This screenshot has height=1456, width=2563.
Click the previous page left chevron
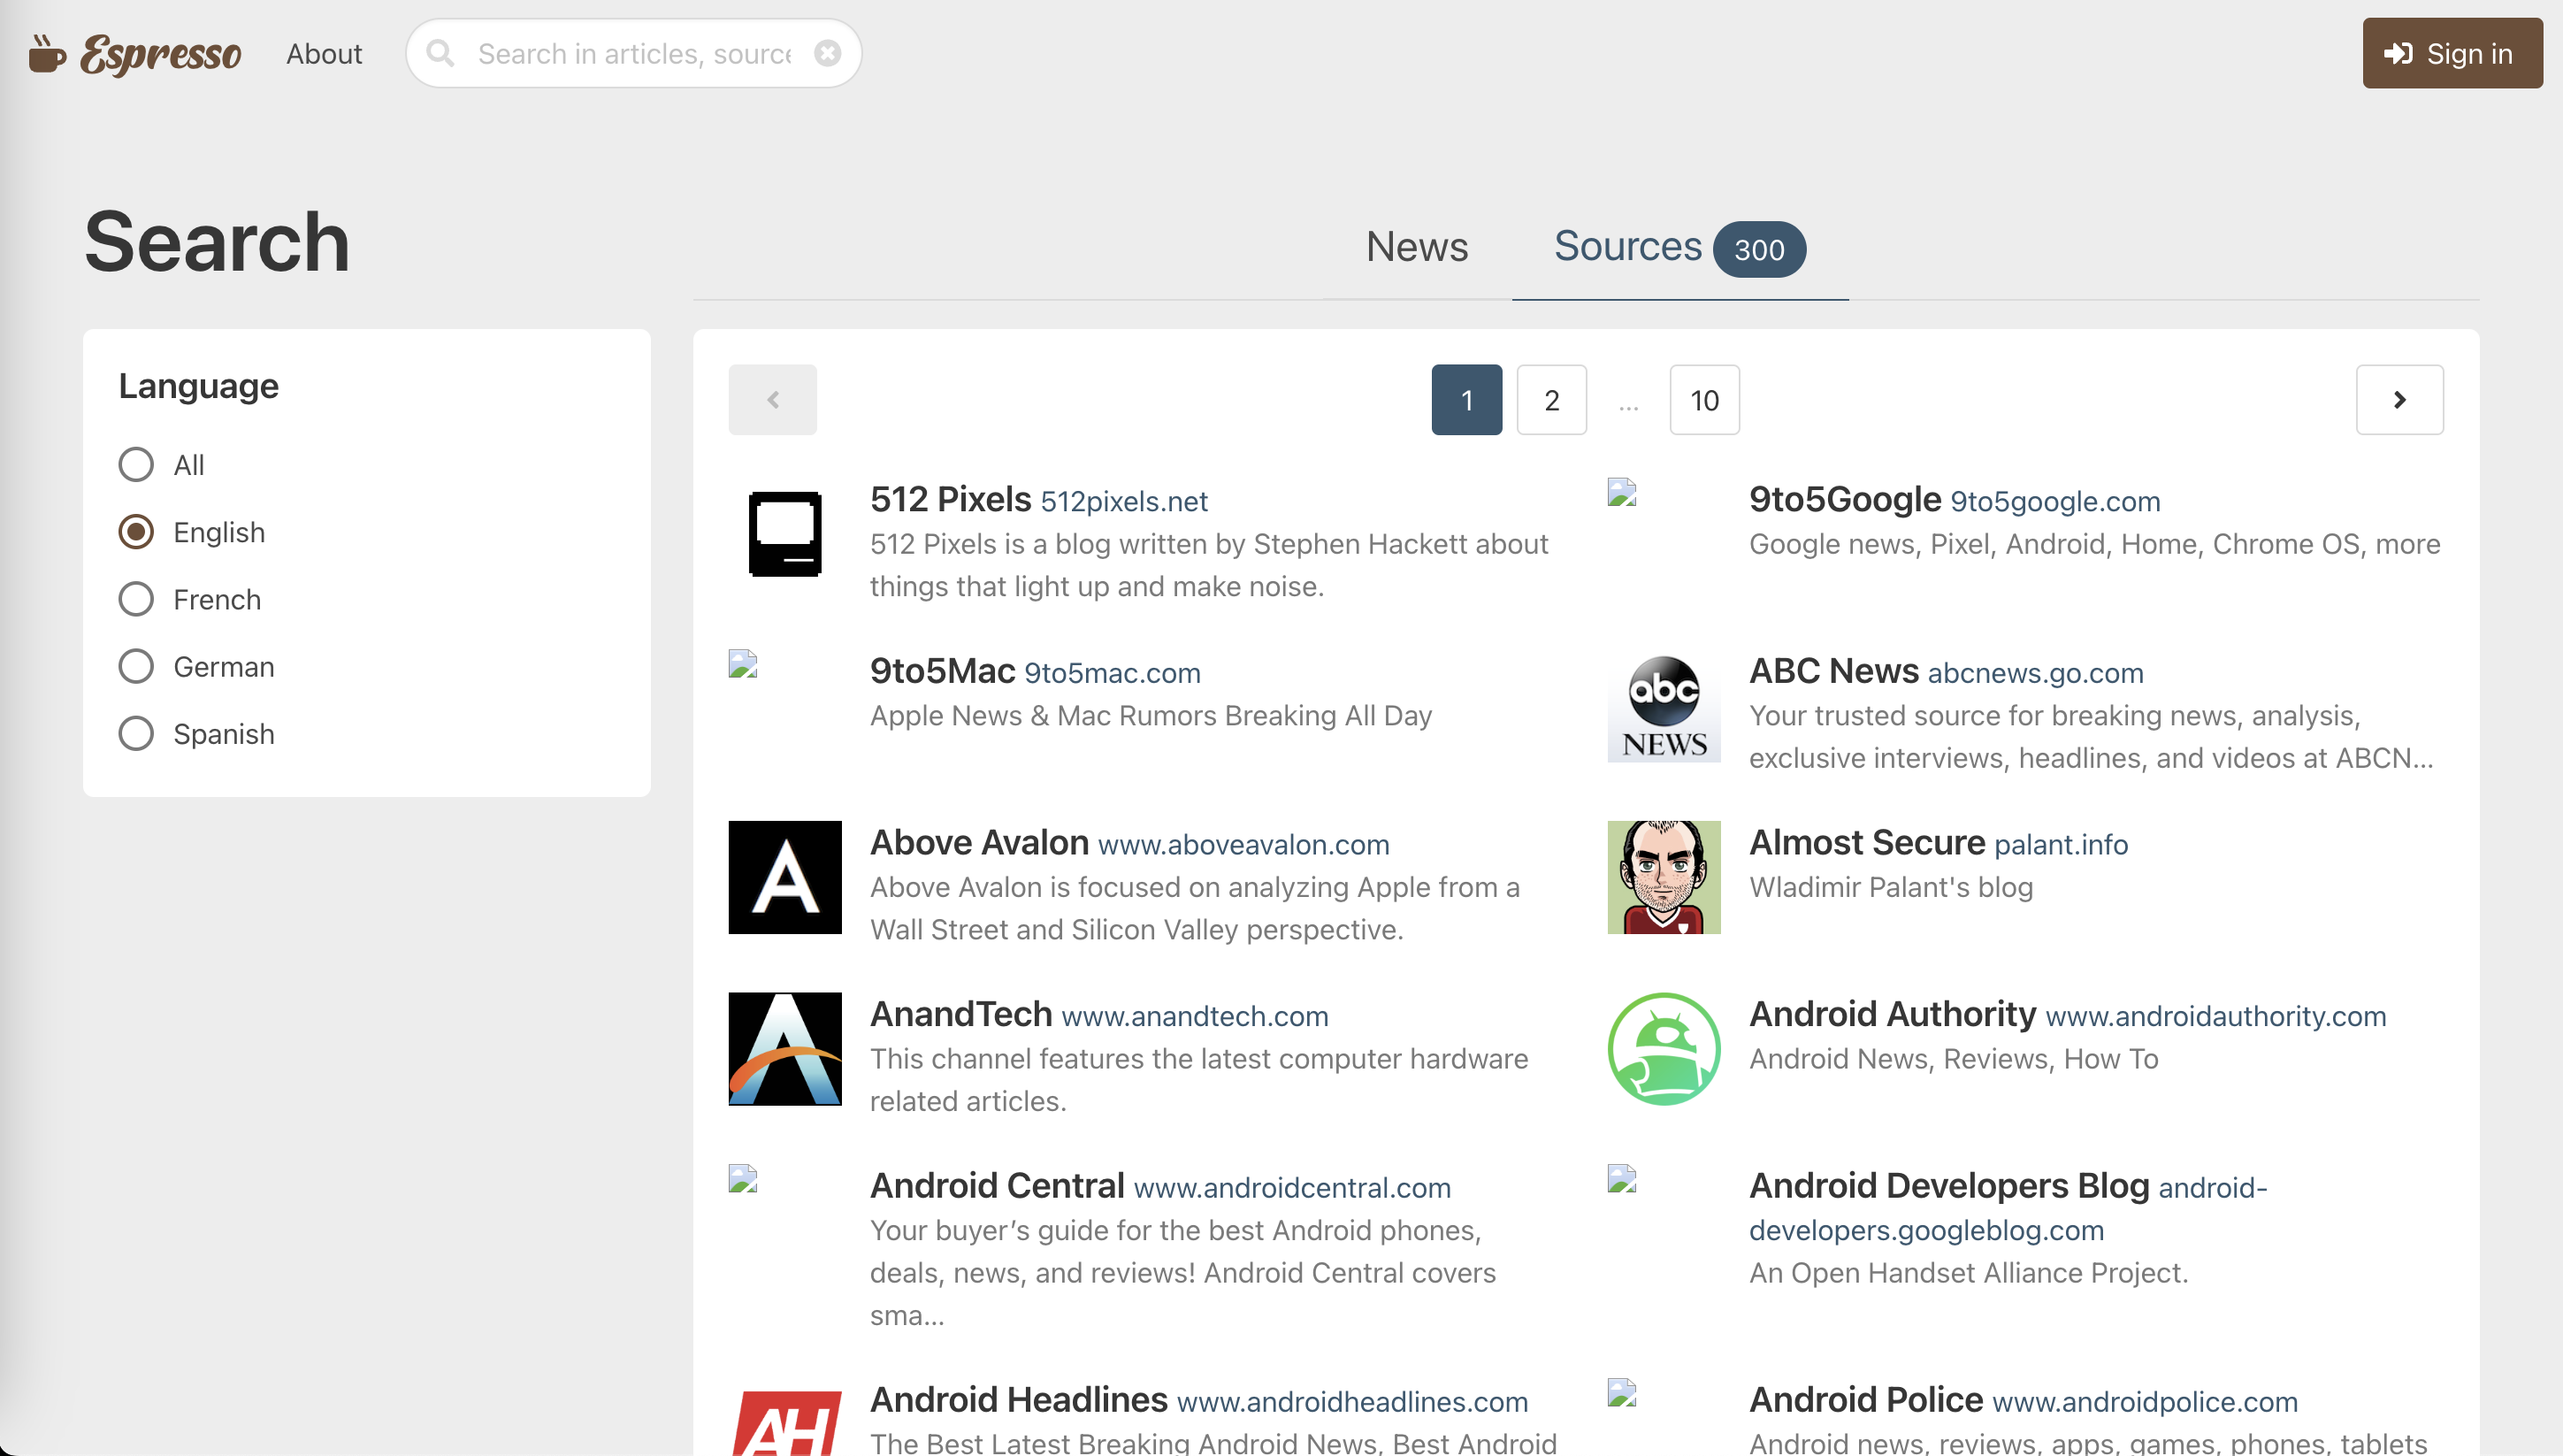coord(773,400)
